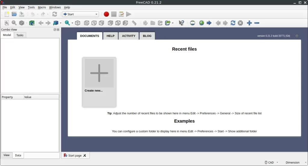Click the Refresh recompute icon near Start selector
308x166 pixels.
tap(55, 14)
